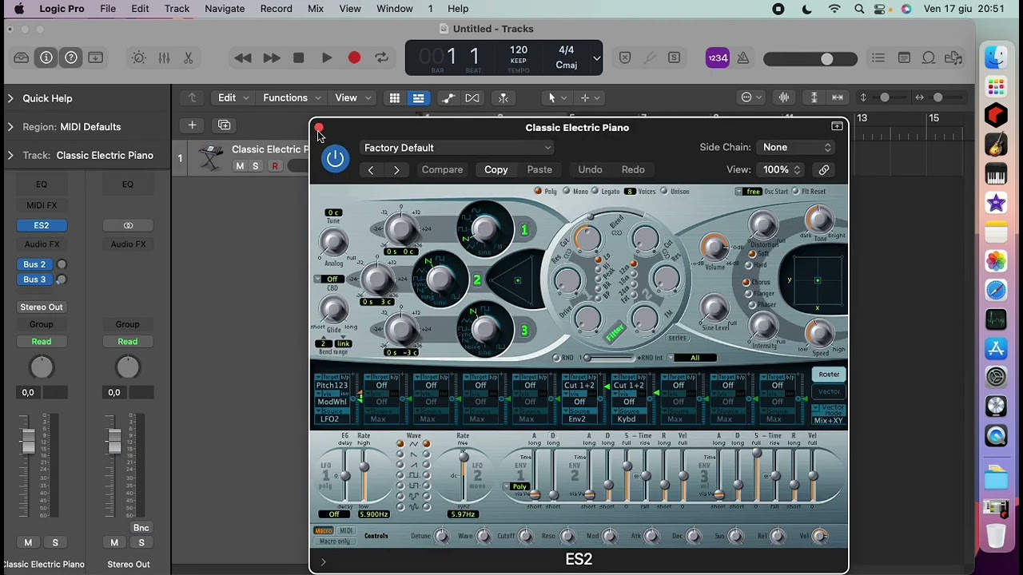This screenshot has height=575, width=1023.
Task: Click ES2 instrument slot in channel strip
Action: [x=42, y=225]
